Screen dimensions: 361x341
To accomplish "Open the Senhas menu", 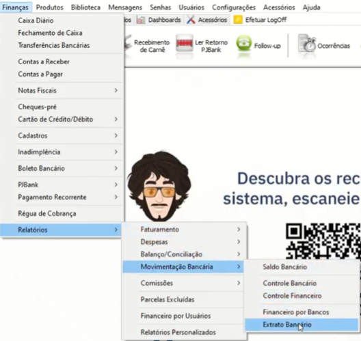I will (x=161, y=8).
